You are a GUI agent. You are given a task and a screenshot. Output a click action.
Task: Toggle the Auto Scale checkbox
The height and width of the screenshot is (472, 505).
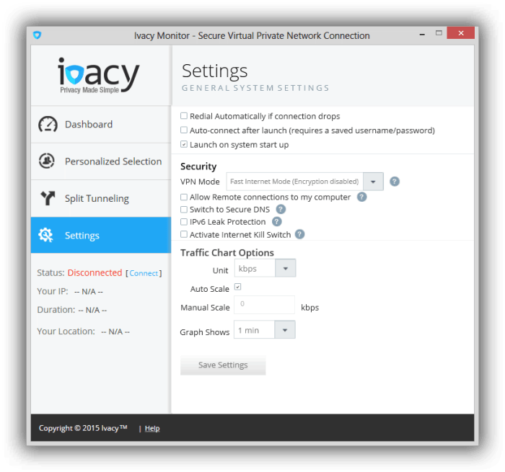[237, 287]
